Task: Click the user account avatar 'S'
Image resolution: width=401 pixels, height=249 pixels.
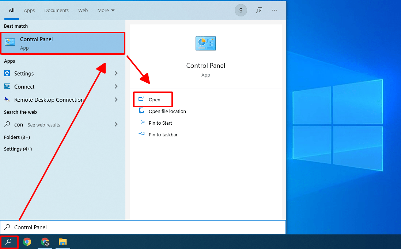Action: (x=241, y=11)
